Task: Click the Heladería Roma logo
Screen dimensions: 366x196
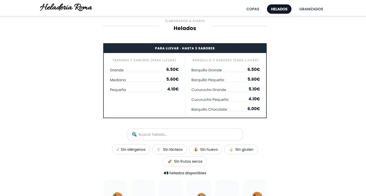Action: click(x=66, y=7)
